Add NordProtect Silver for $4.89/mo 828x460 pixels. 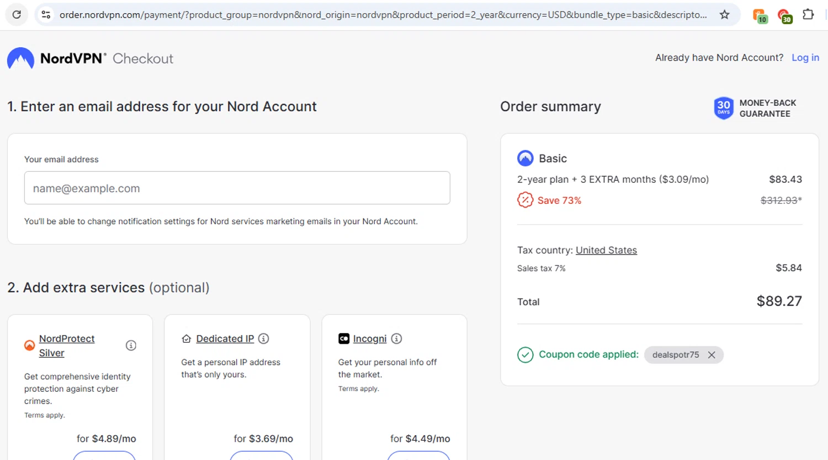104,455
